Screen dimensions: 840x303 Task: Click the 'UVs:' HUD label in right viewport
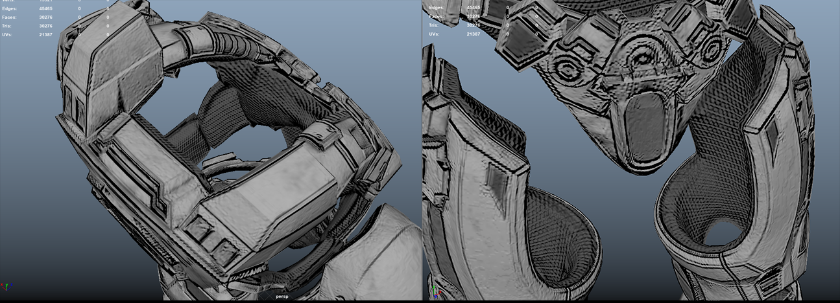[435, 33]
